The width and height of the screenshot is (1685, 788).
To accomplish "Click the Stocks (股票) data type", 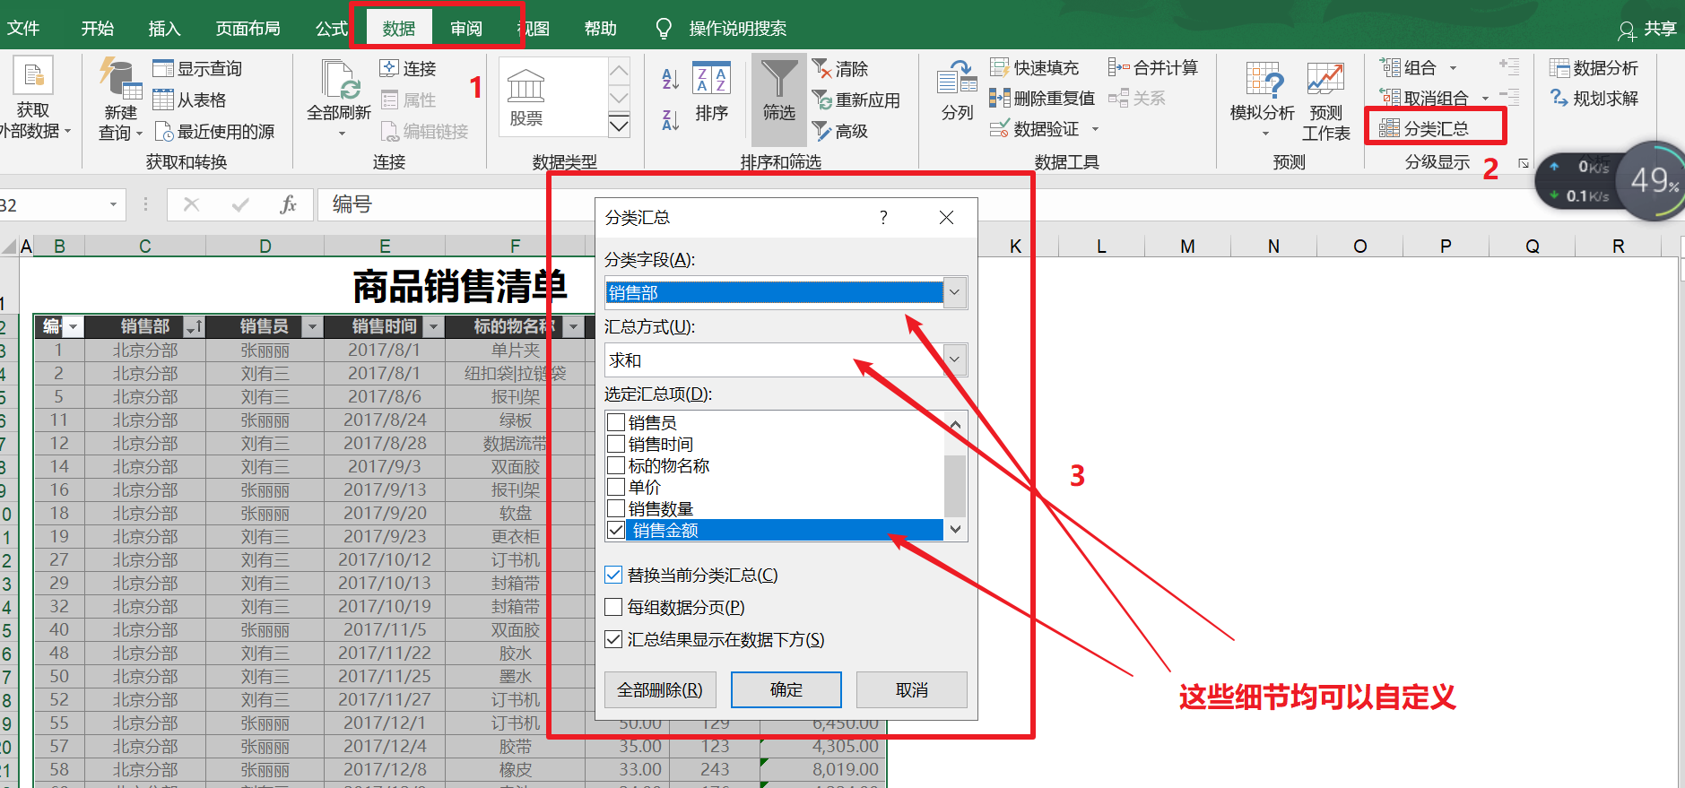I will 526,98.
